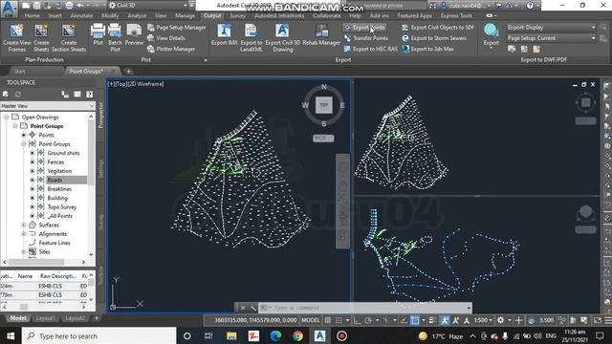Switch to the Home ribbon tab
Viewport: 612px width, 344px height.
pyautogui.click(x=32, y=15)
